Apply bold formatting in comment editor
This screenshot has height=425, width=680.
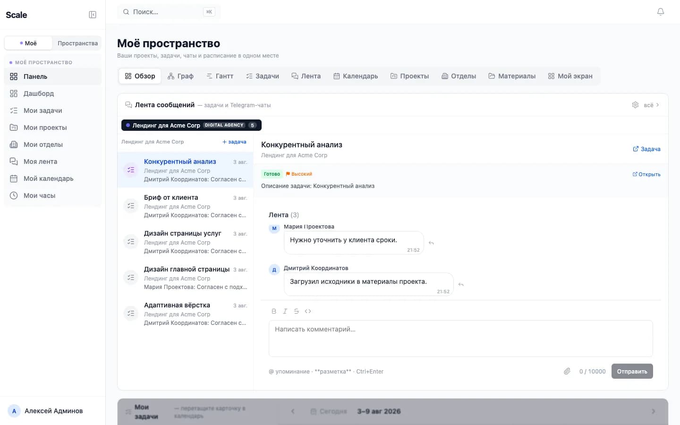pos(274,311)
